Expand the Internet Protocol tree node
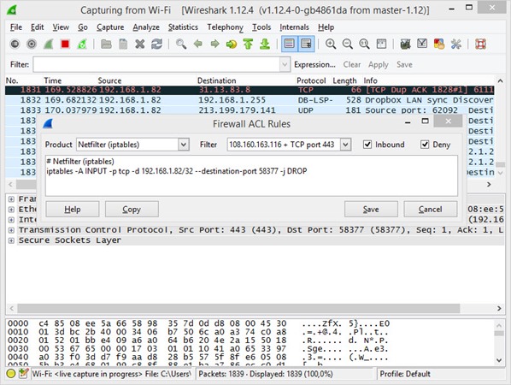Image resolution: width=511 pixels, height=385 pixels. 11,220
